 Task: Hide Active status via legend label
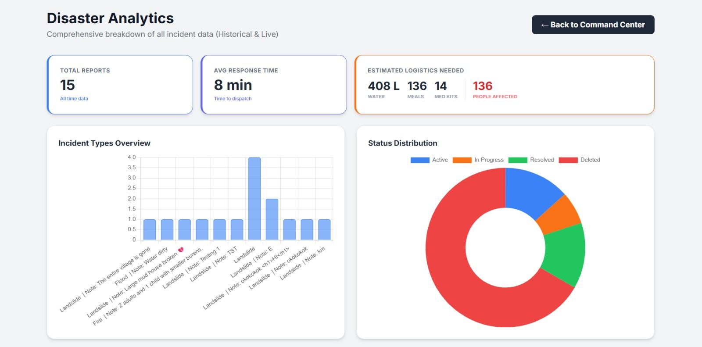(x=440, y=160)
